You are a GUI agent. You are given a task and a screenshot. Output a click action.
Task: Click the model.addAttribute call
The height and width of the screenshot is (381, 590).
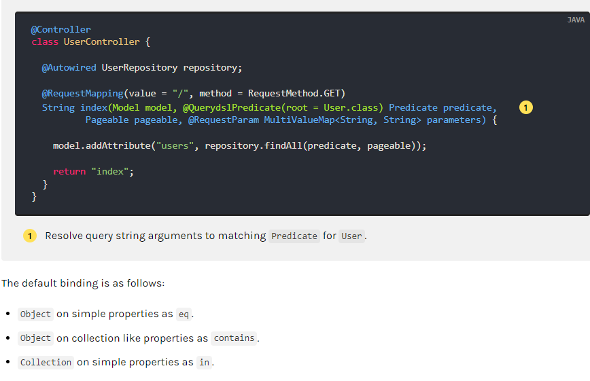point(102,145)
